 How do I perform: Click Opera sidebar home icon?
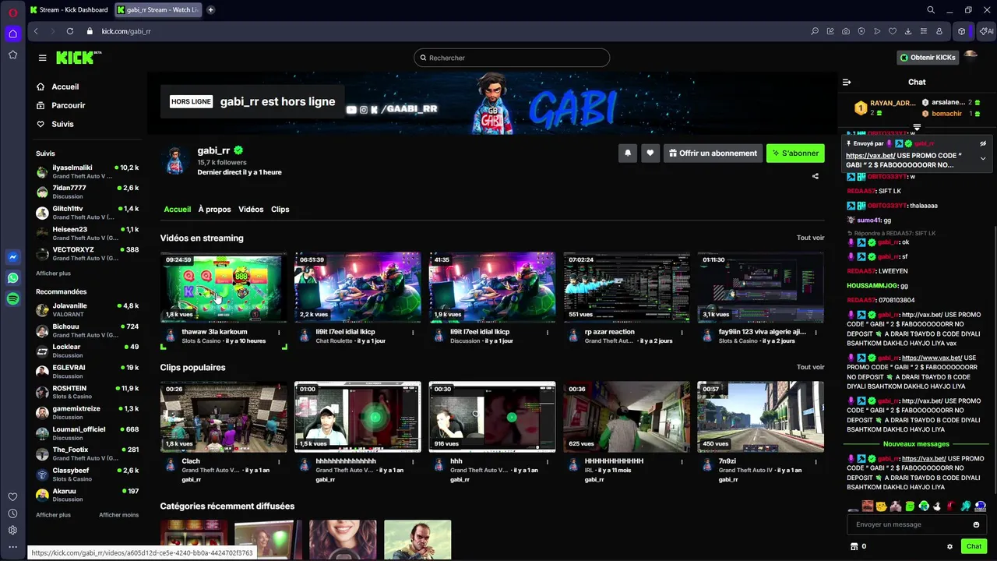coord(12,34)
